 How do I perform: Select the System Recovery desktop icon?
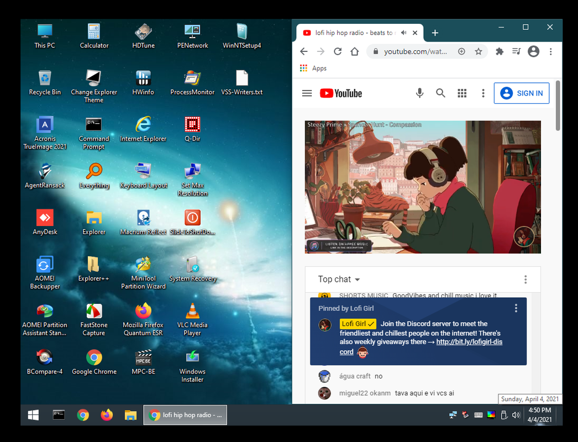click(192, 269)
